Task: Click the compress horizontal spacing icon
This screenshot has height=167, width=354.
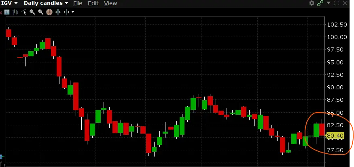Action: (x=66, y=12)
